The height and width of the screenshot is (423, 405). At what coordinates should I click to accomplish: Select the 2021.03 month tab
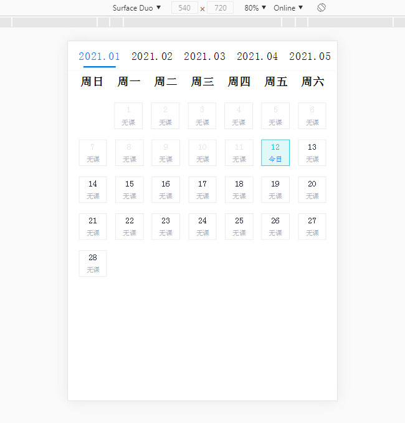(x=204, y=56)
